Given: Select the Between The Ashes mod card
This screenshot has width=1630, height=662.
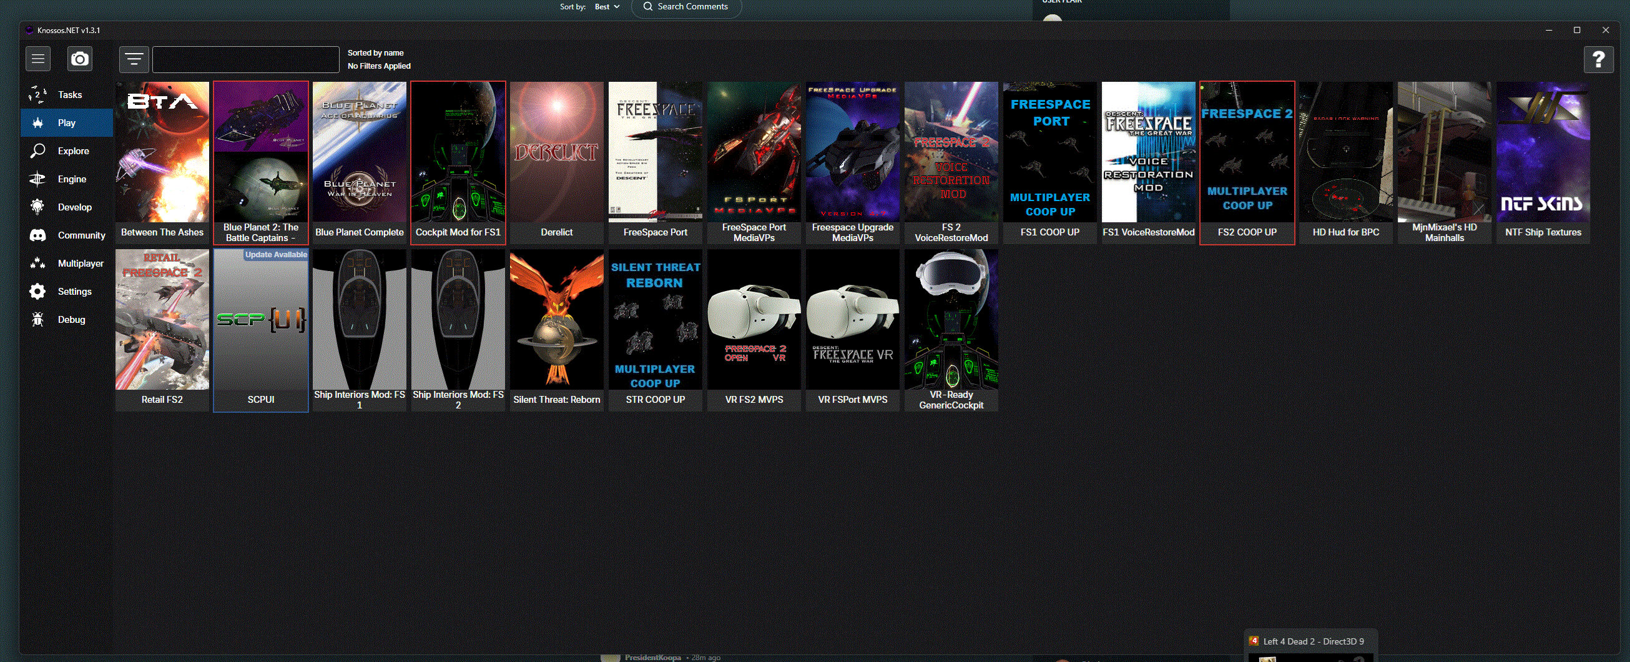Looking at the screenshot, I should click(x=162, y=162).
